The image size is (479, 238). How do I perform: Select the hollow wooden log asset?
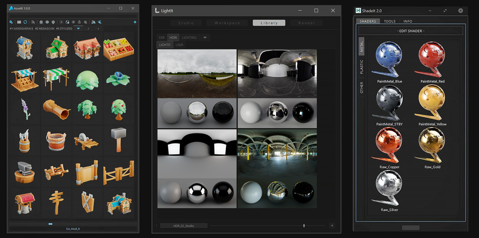click(x=56, y=110)
